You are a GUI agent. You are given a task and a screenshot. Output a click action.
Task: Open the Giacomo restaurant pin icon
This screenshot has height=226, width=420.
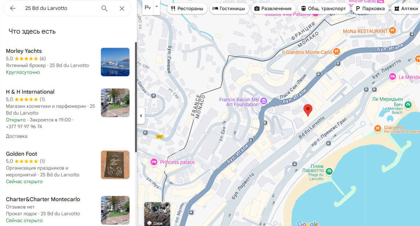pos(378,129)
